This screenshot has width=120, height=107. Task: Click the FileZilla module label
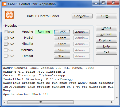pyautogui.click(x=27, y=44)
